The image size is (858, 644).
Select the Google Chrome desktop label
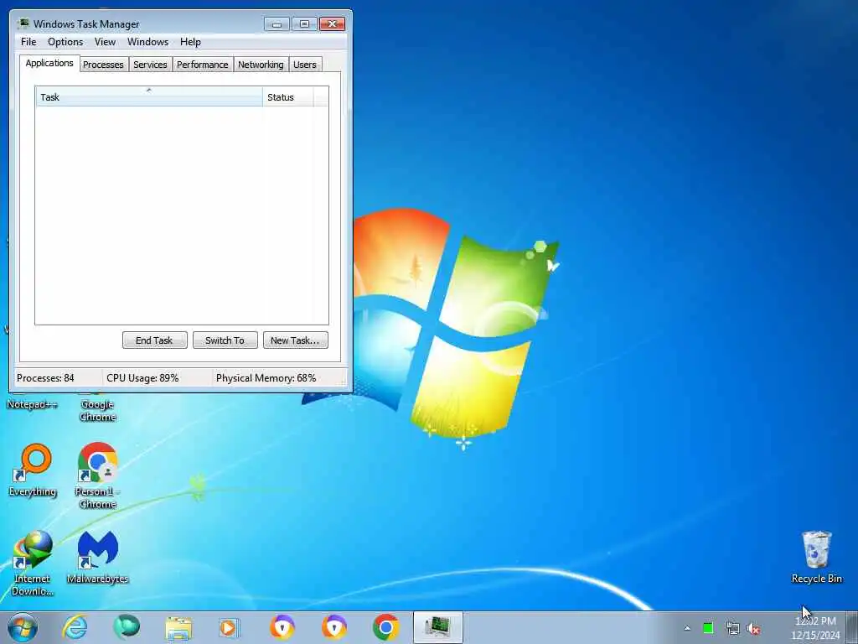tap(97, 411)
